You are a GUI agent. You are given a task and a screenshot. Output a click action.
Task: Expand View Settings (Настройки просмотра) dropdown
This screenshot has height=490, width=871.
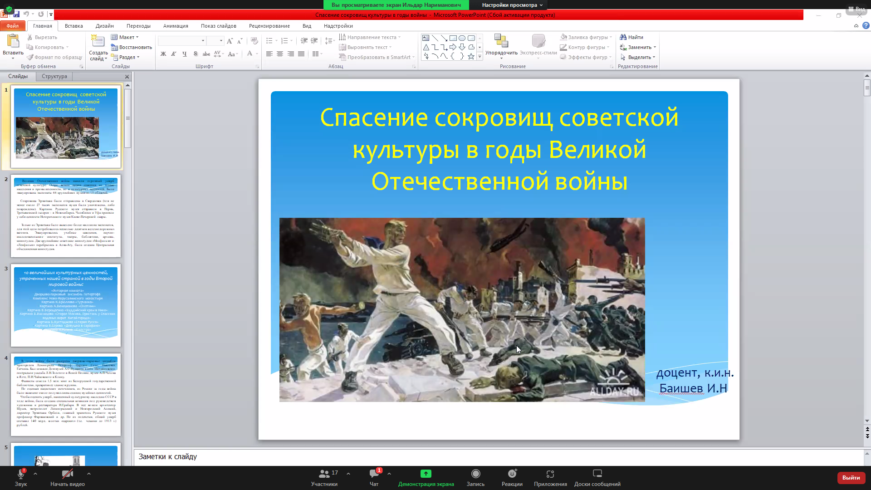tap(512, 5)
